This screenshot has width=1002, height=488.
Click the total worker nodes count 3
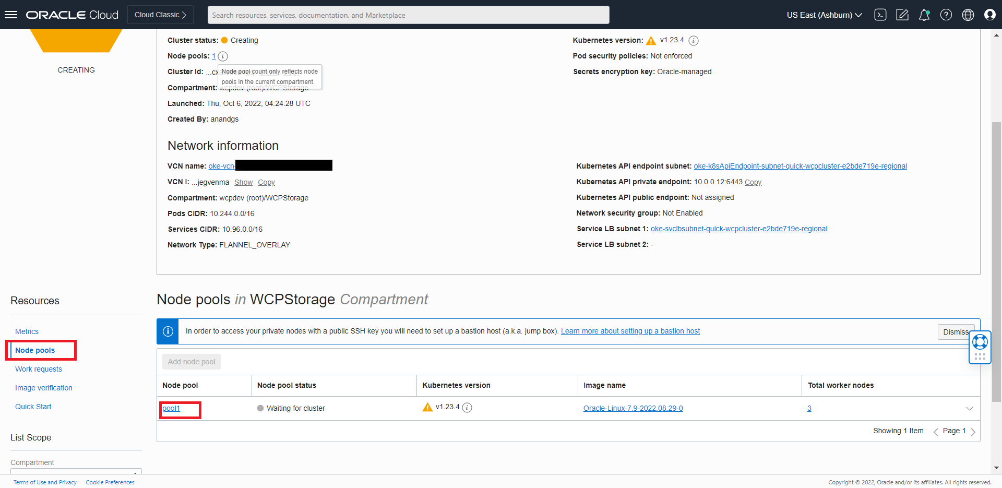coord(809,408)
